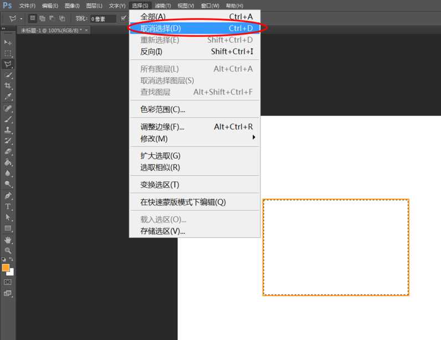The height and width of the screenshot is (340, 441).
Task: Toggle the anti-alias checkbox in options bar
Action: pyautogui.click(x=124, y=18)
